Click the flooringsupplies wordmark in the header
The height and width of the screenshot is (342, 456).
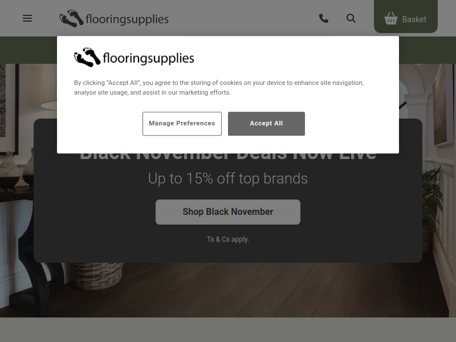(127, 19)
